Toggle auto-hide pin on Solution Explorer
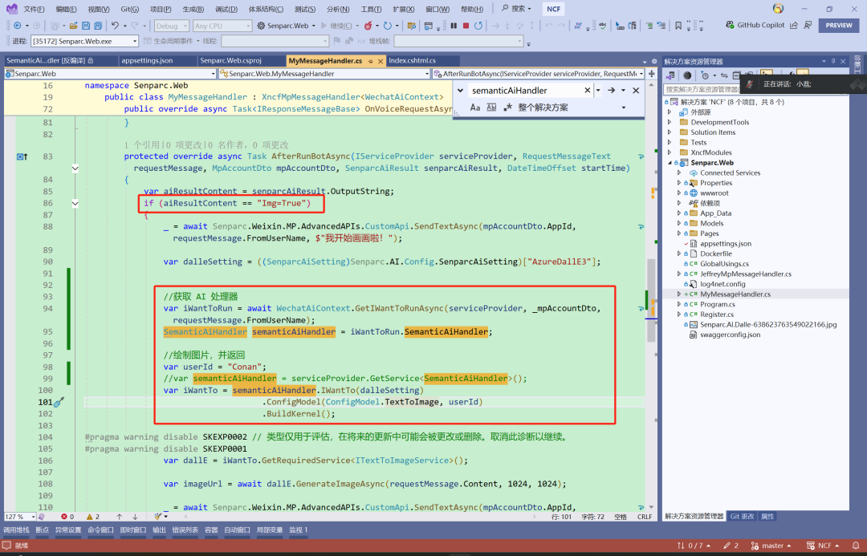867x556 pixels. click(x=833, y=61)
